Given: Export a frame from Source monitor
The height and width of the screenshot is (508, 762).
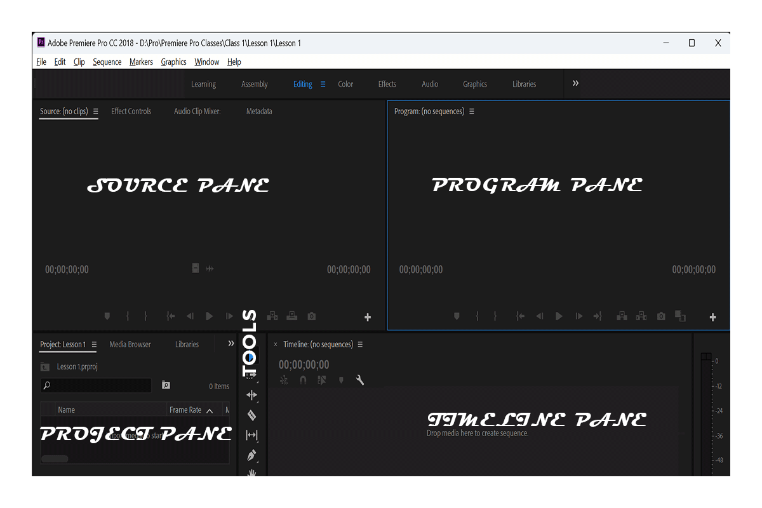Looking at the screenshot, I should click(x=311, y=316).
